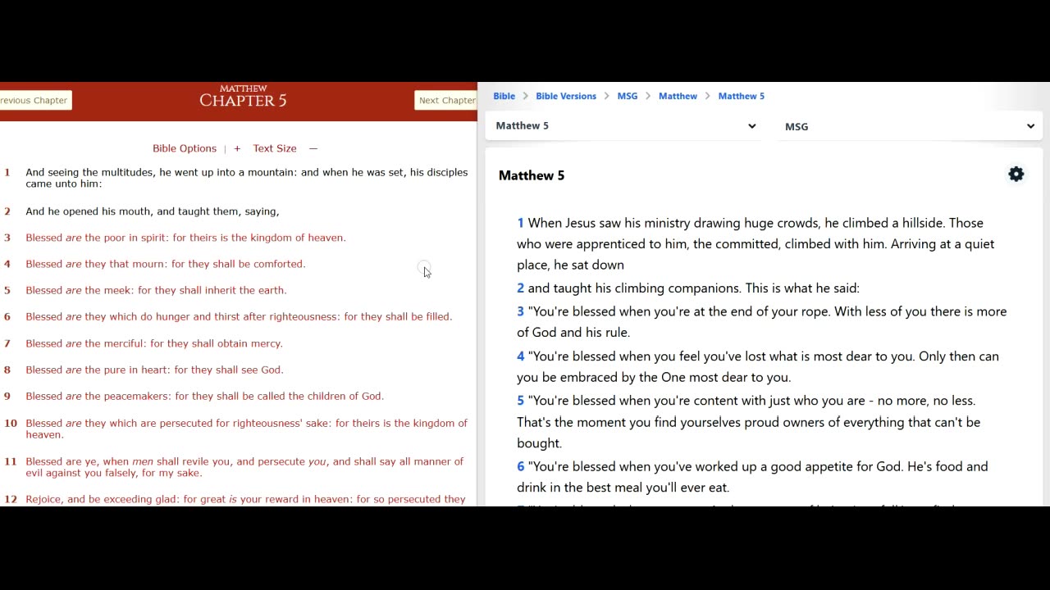Click verse 'Blessed are the meek'

[156, 290]
